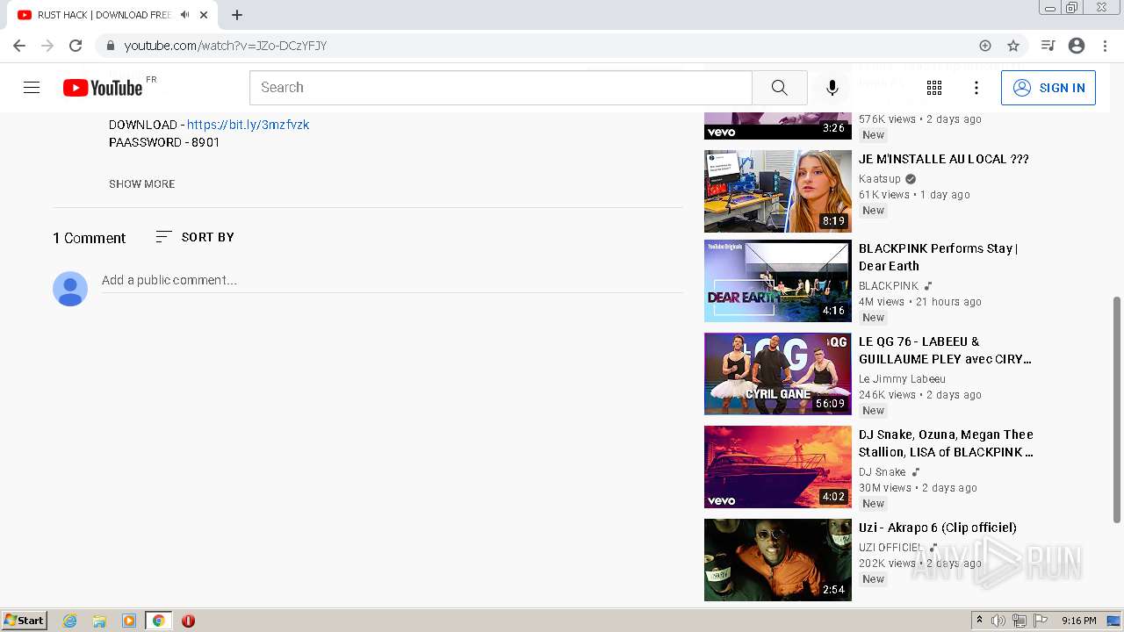Open the media control icon in Chrome
This screenshot has width=1124, height=632.
pyautogui.click(x=1048, y=46)
